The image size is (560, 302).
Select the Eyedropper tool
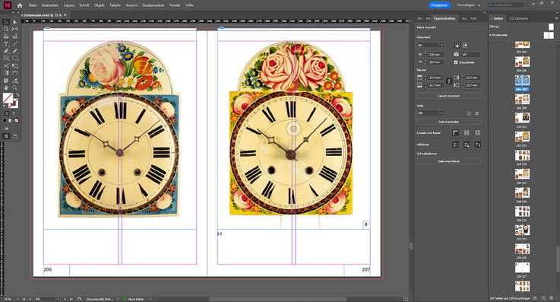(x=14, y=81)
